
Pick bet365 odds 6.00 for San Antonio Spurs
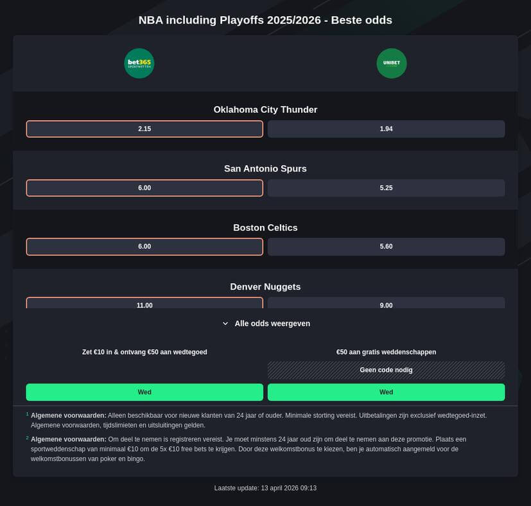(x=144, y=188)
